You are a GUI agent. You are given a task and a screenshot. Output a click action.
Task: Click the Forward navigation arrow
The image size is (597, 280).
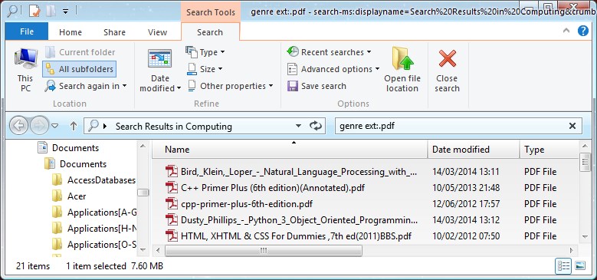click(x=39, y=126)
